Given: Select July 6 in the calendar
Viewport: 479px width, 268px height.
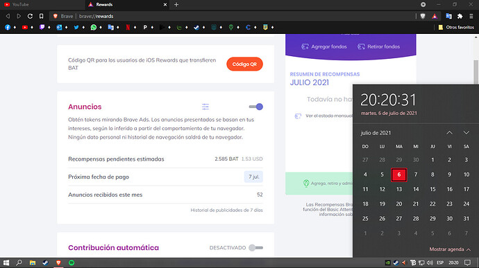Looking at the screenshot, I should (x=398, y=175).
